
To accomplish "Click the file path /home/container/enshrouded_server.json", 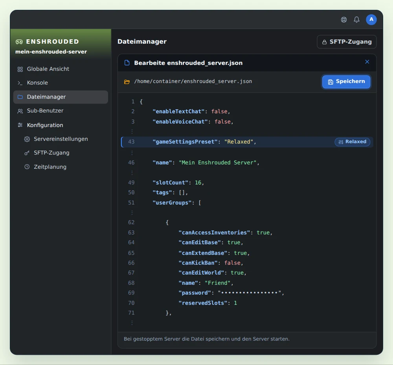I will pyautogui.click(x=193, y=81).
